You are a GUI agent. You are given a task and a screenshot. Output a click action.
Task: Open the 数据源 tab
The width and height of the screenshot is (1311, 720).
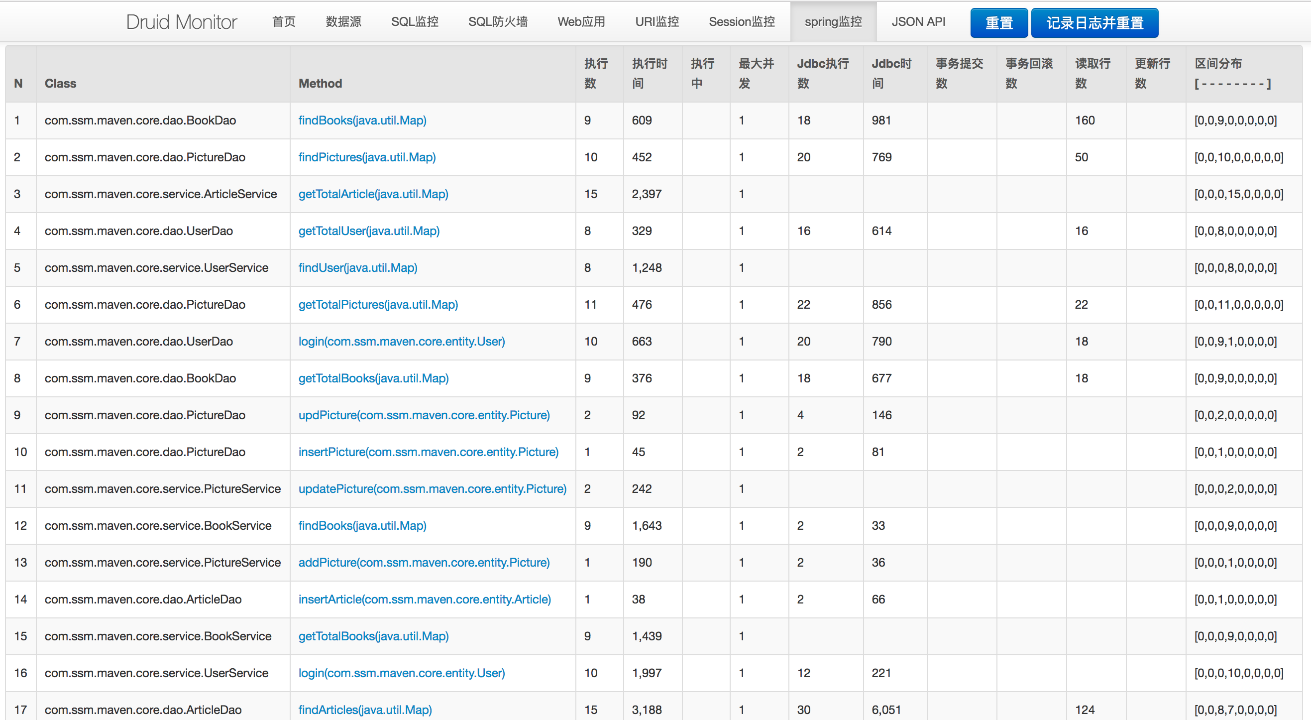click(342, 21)
